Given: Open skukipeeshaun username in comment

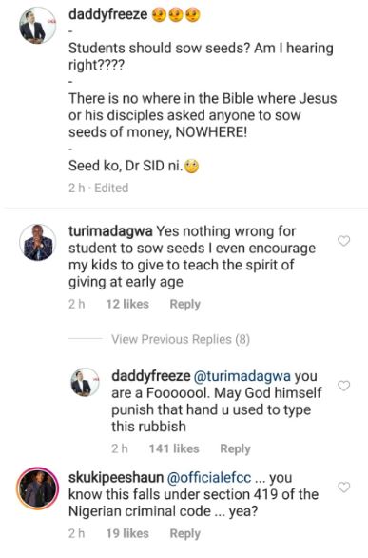Looking at the screenshot, I should [116, 478].
